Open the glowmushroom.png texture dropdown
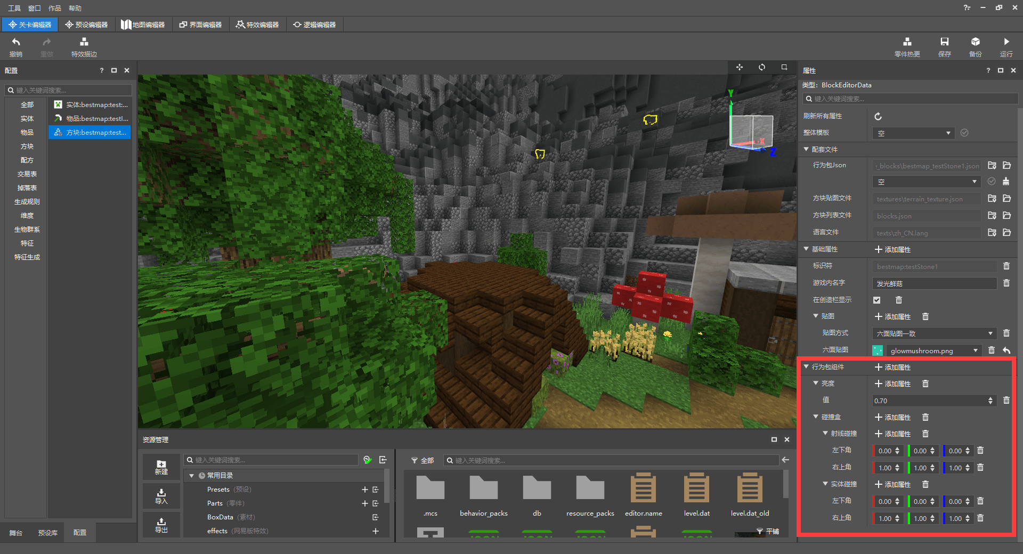 point(935,351)
